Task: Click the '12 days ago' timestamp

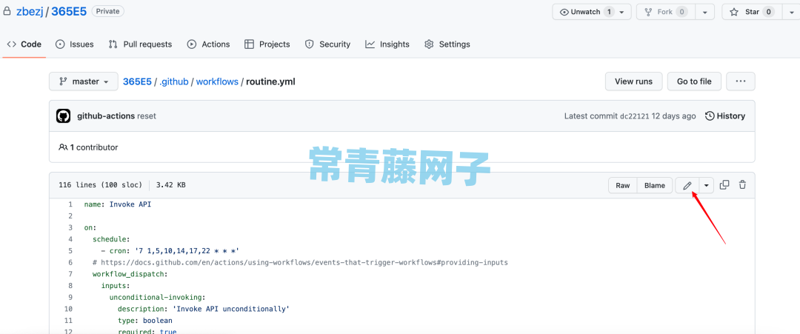Action: coord(673,116)
